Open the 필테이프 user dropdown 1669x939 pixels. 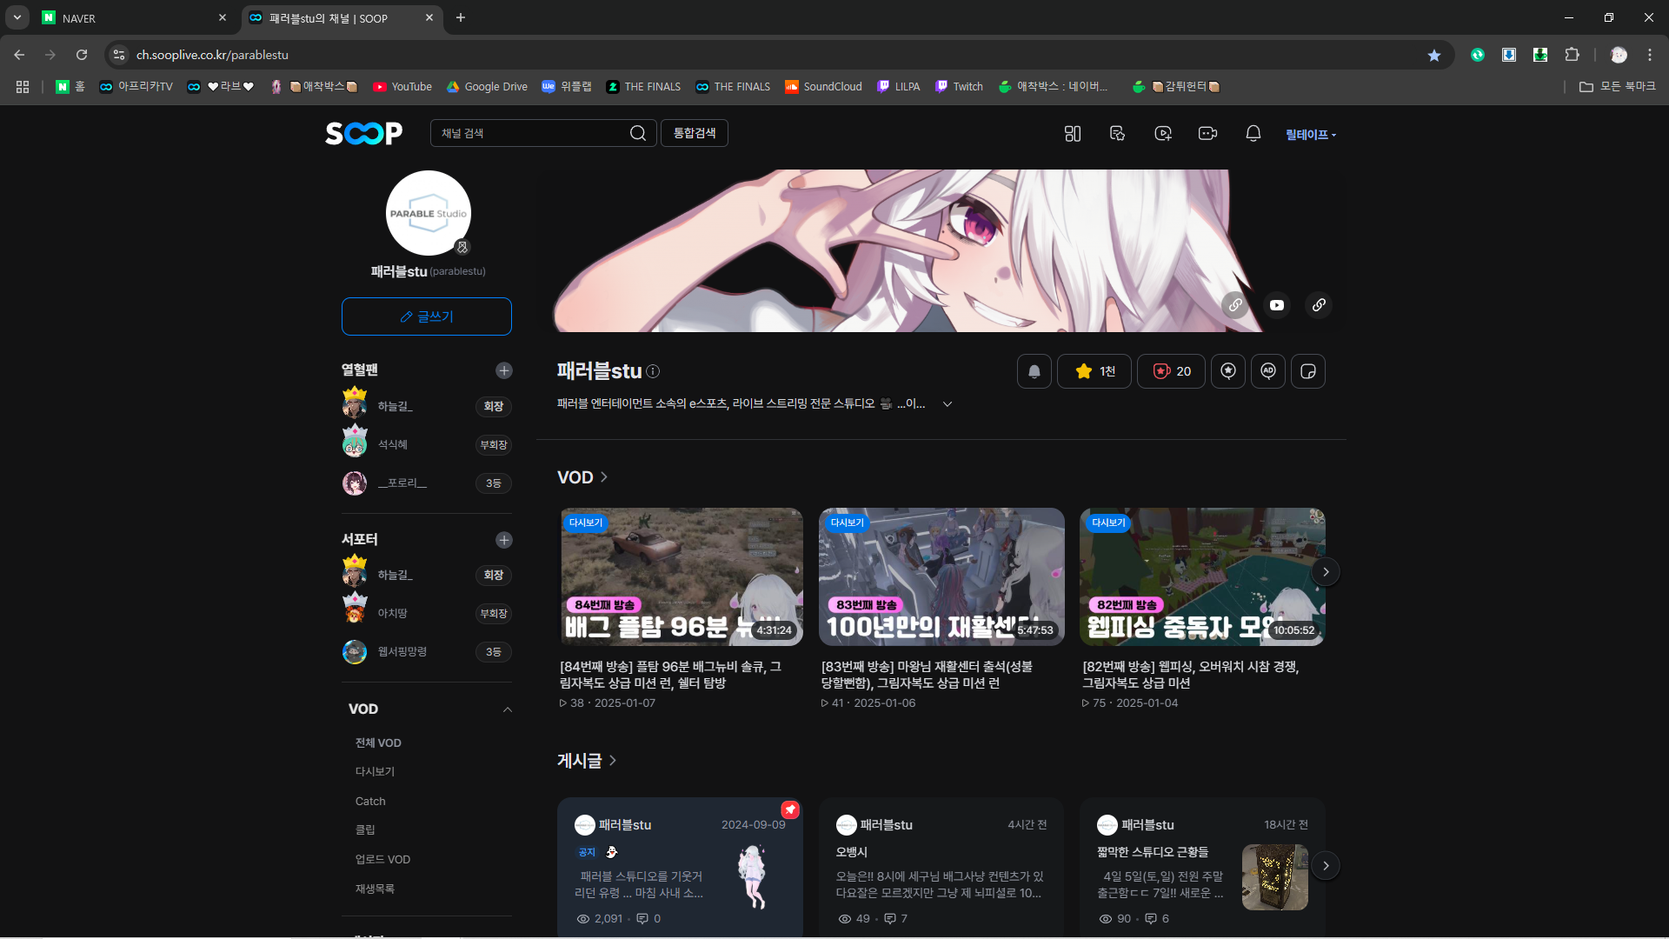click(1311, 135)
